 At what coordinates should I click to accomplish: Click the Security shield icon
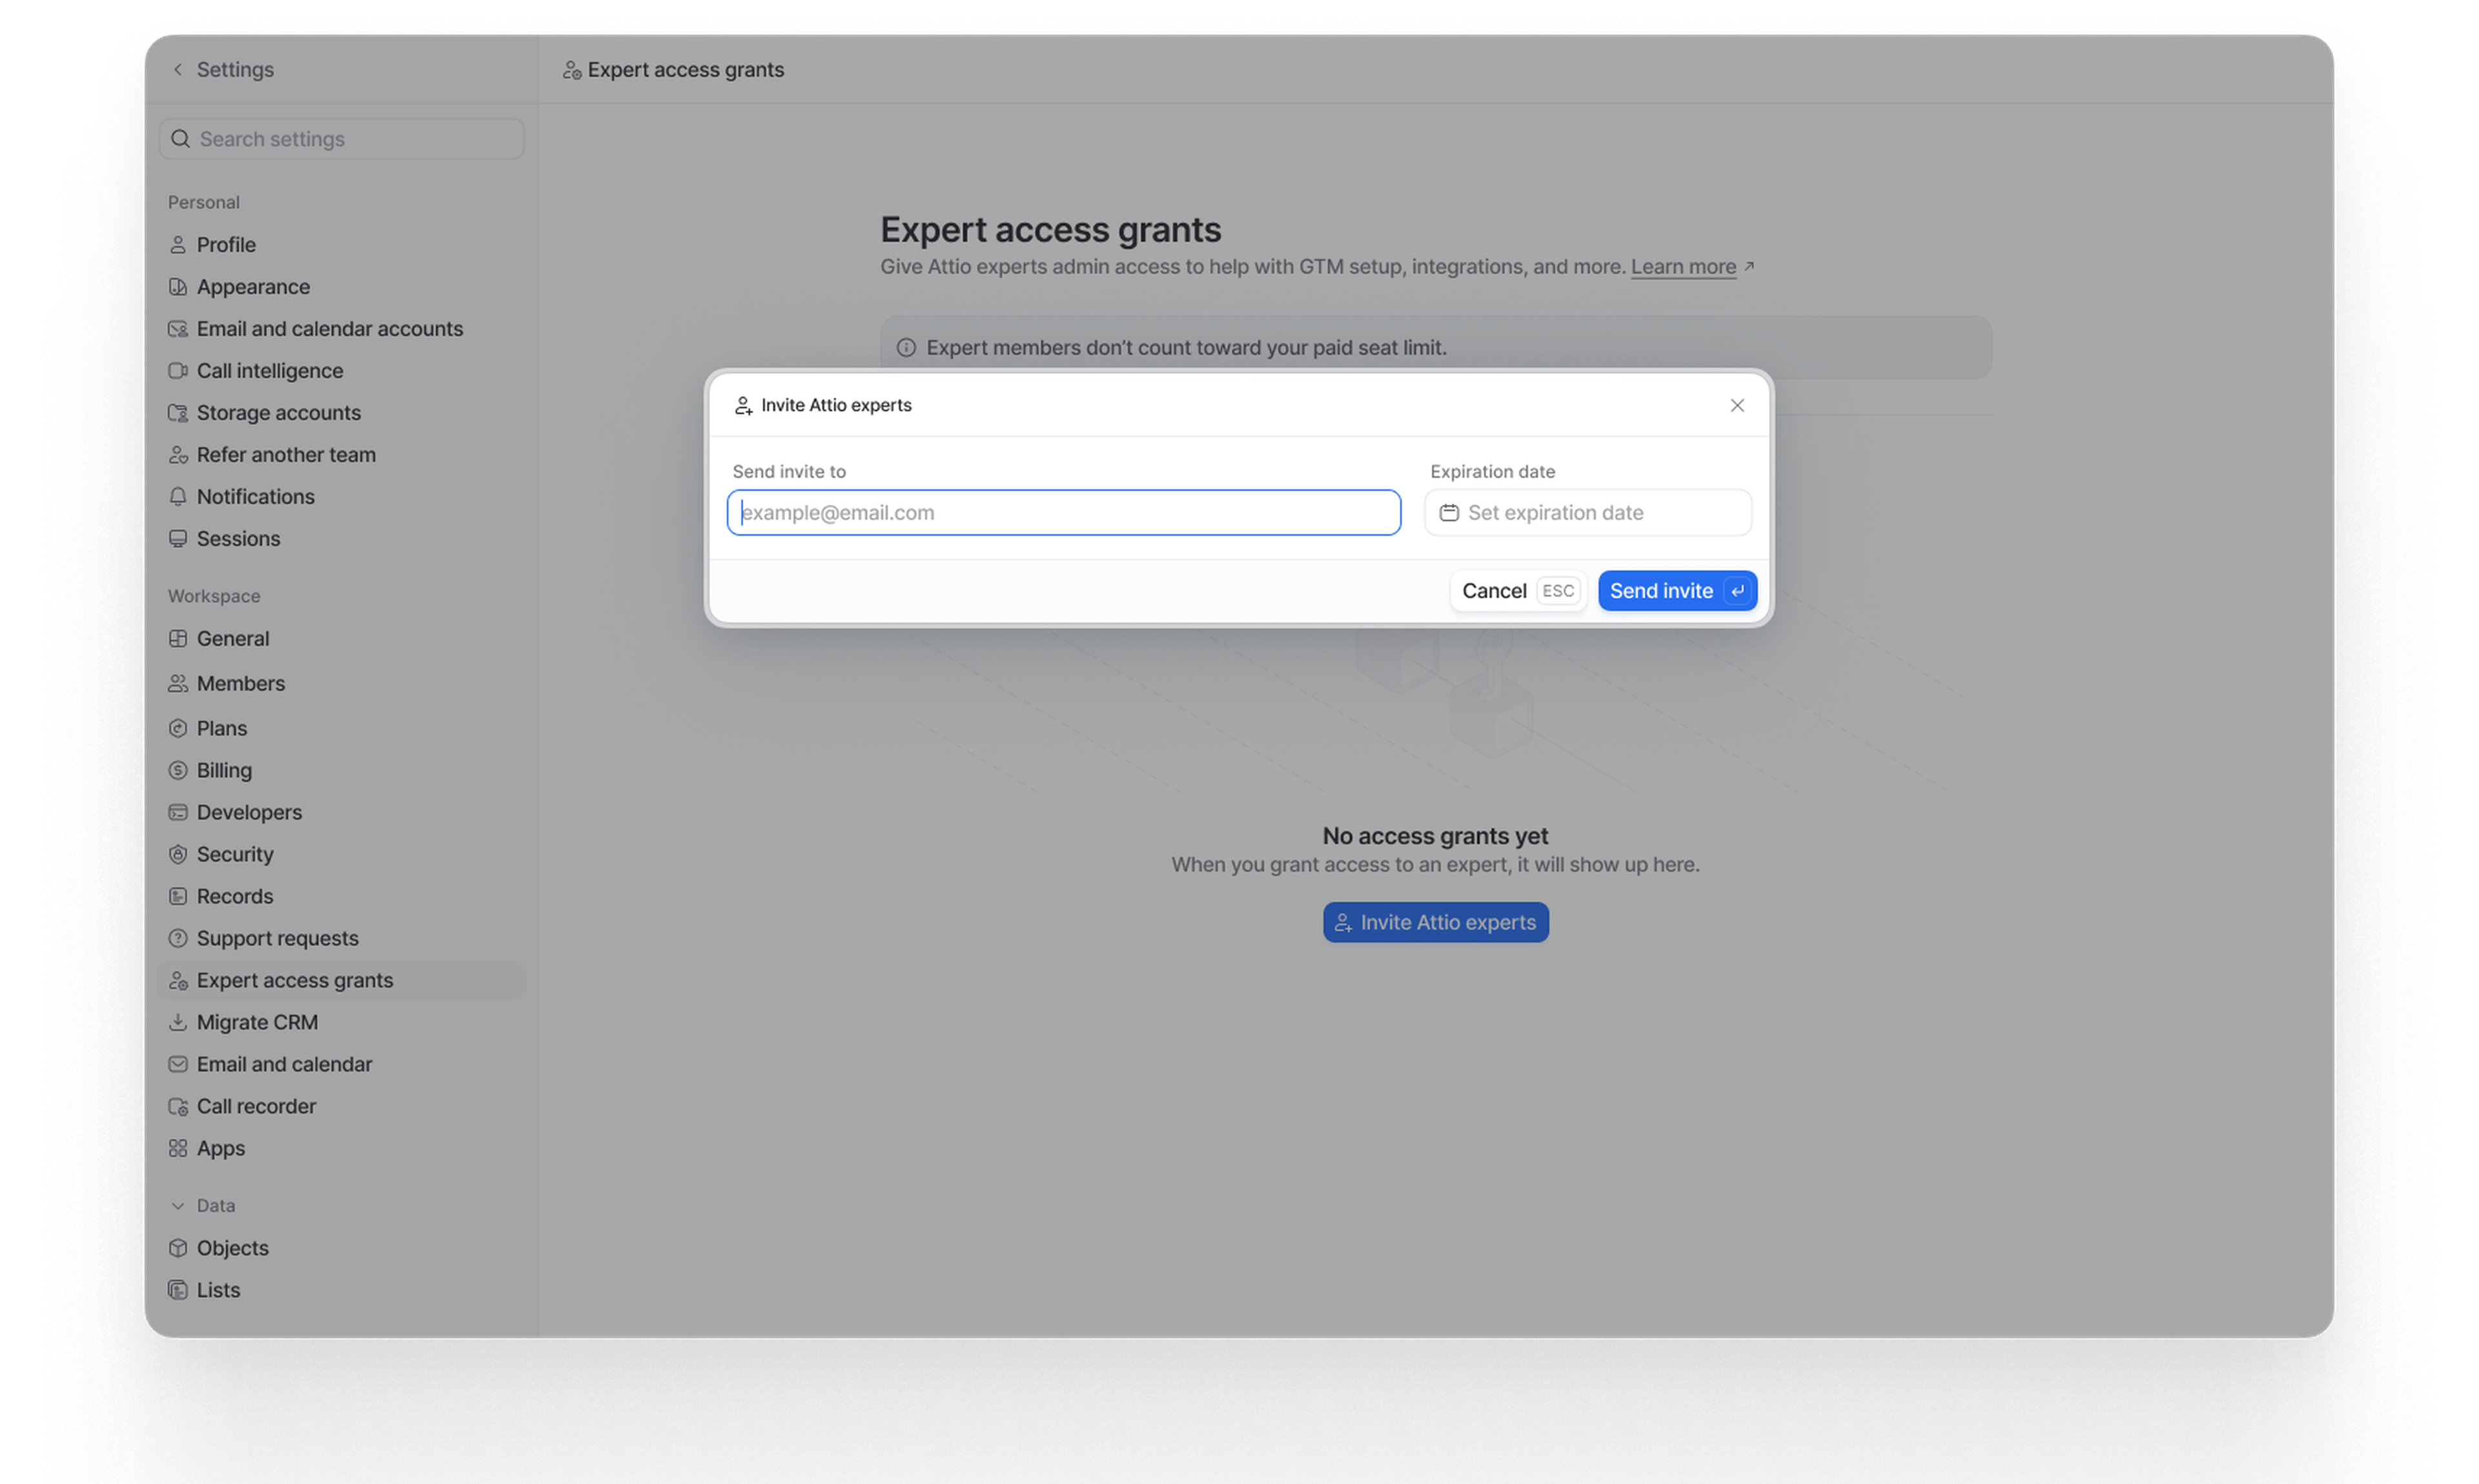coord(178,854)
